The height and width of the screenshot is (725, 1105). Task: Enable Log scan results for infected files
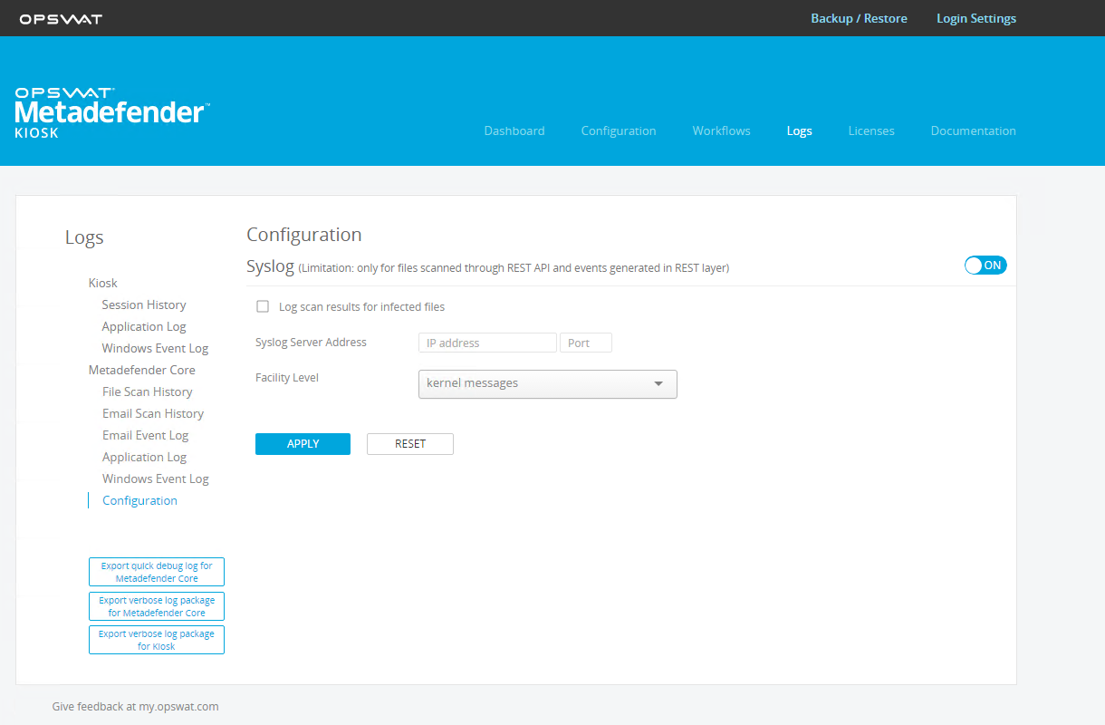[x=263, y=306]
